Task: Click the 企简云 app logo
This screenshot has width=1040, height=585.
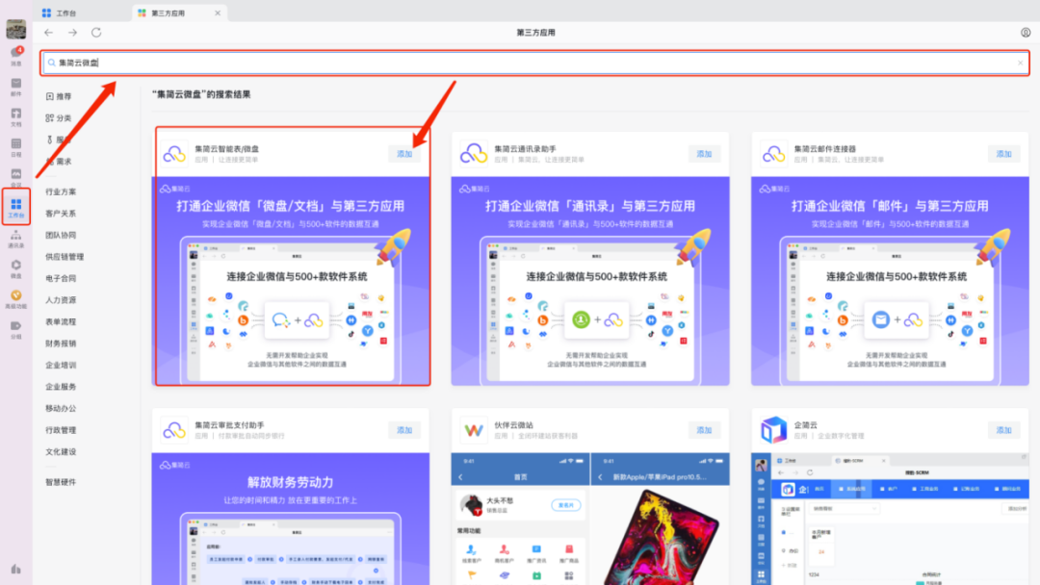Action: (773, 430)
